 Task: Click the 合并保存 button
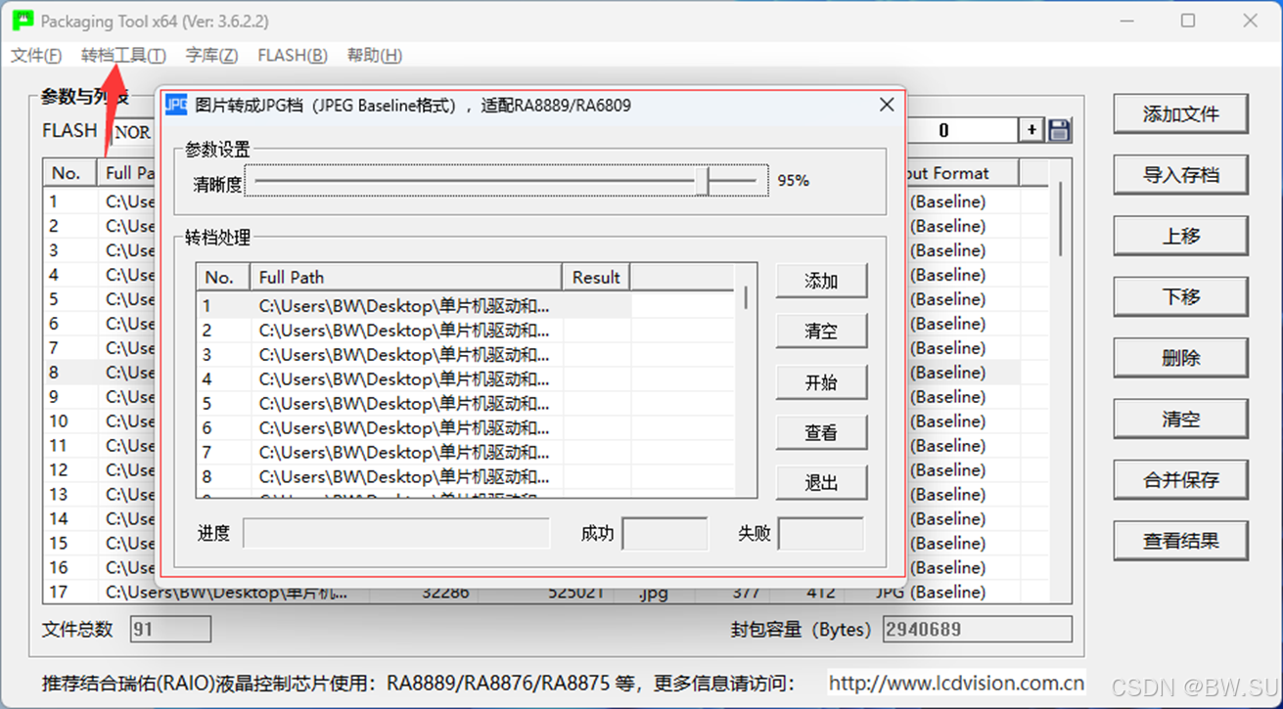point(1179,480)
